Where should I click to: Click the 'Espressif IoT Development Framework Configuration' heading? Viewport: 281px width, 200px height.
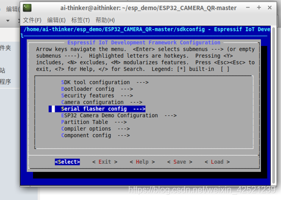(x=144, y=43)
